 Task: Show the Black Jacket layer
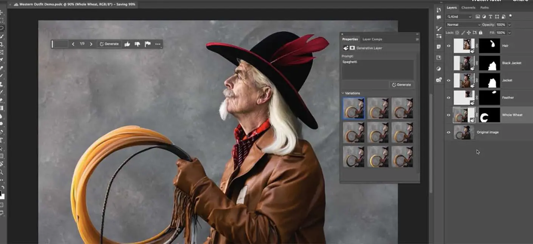(449, 63)
